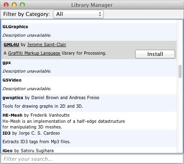Viewport: 184px width, 164px height.
Task: Select the GLGraphics library entry
Action: pyautogui.click(x=89, y=32)
